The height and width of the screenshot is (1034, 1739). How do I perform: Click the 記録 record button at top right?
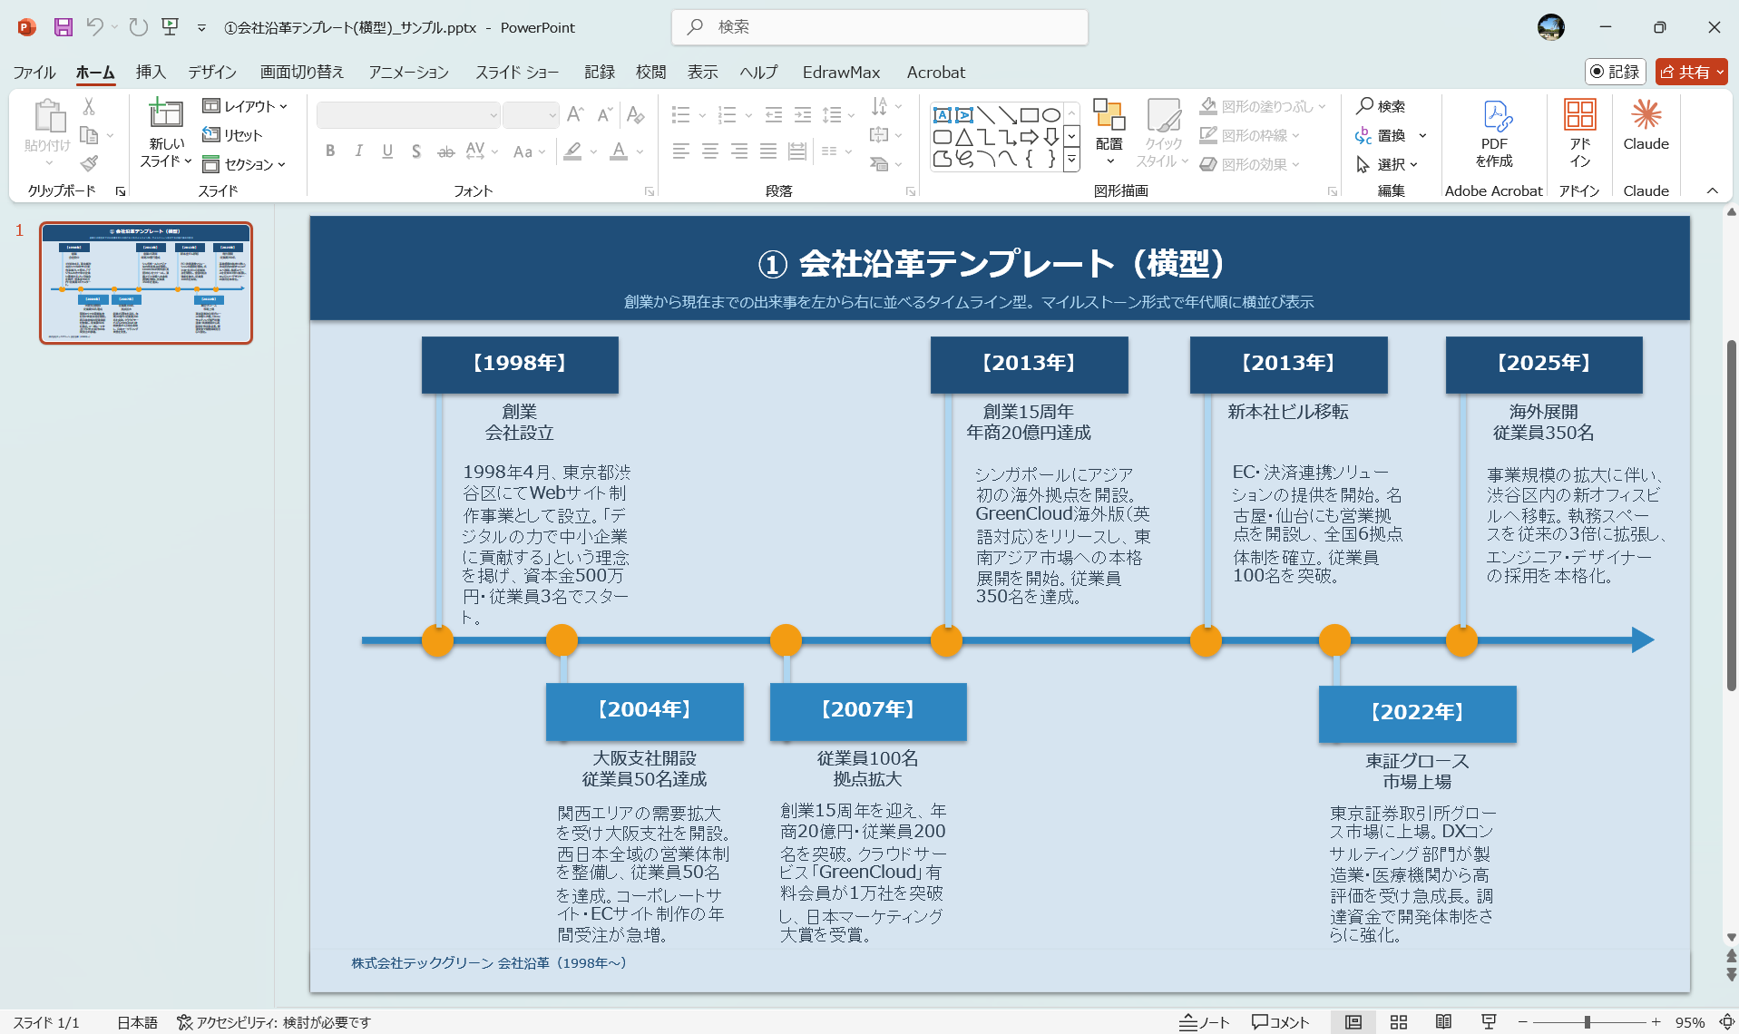1615,72
